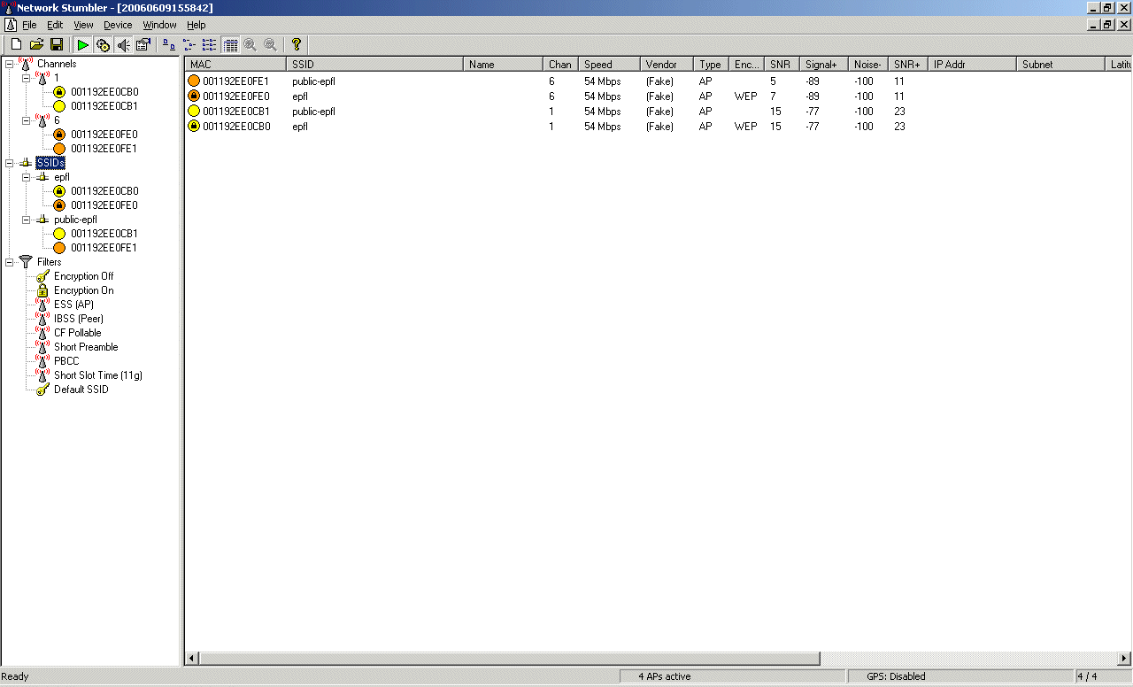Open the Device menu
This screenshot has width=1133, height=687.
pos(118,25)
